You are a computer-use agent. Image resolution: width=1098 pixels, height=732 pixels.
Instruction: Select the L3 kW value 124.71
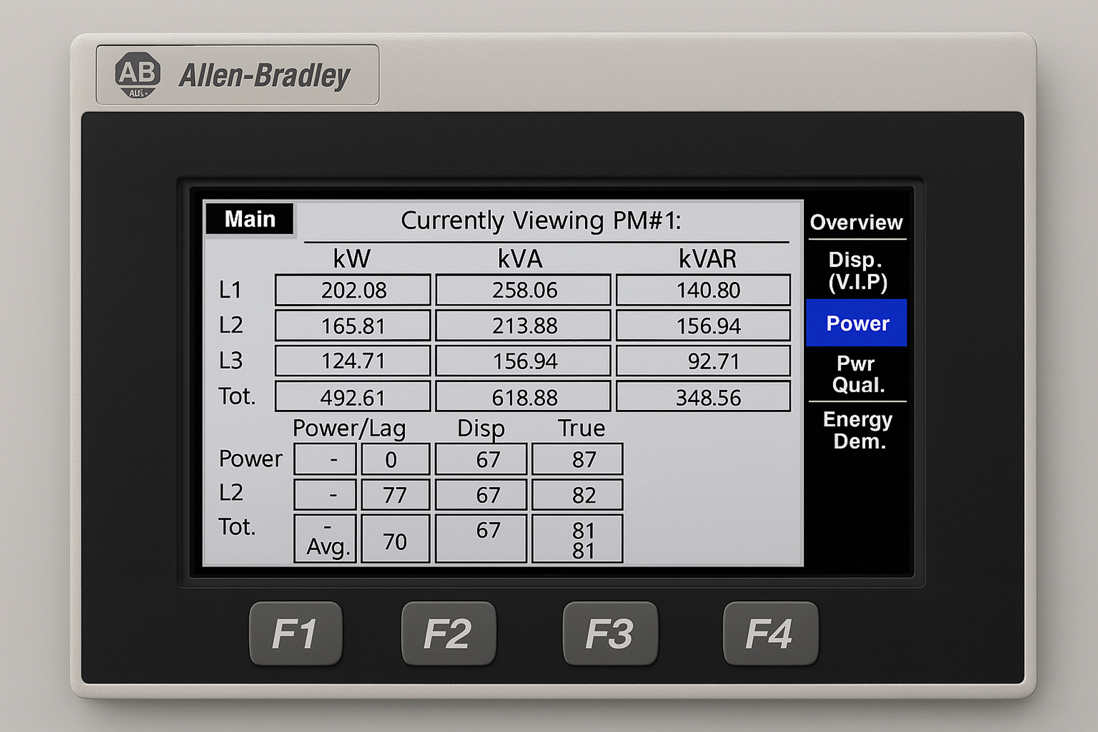click(x=353, y=361)
